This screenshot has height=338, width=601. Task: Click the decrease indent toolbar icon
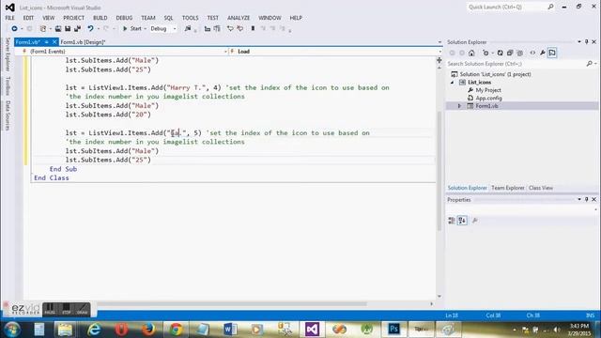tap(208, 29)
